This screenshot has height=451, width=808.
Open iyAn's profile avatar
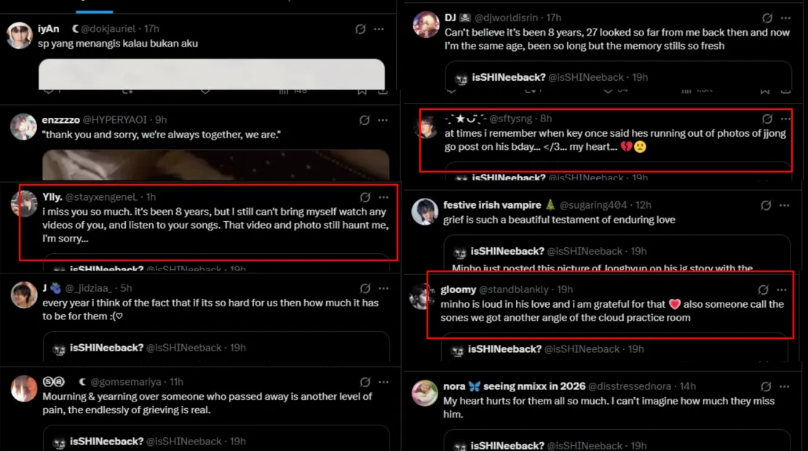click(x=20, y=35)
